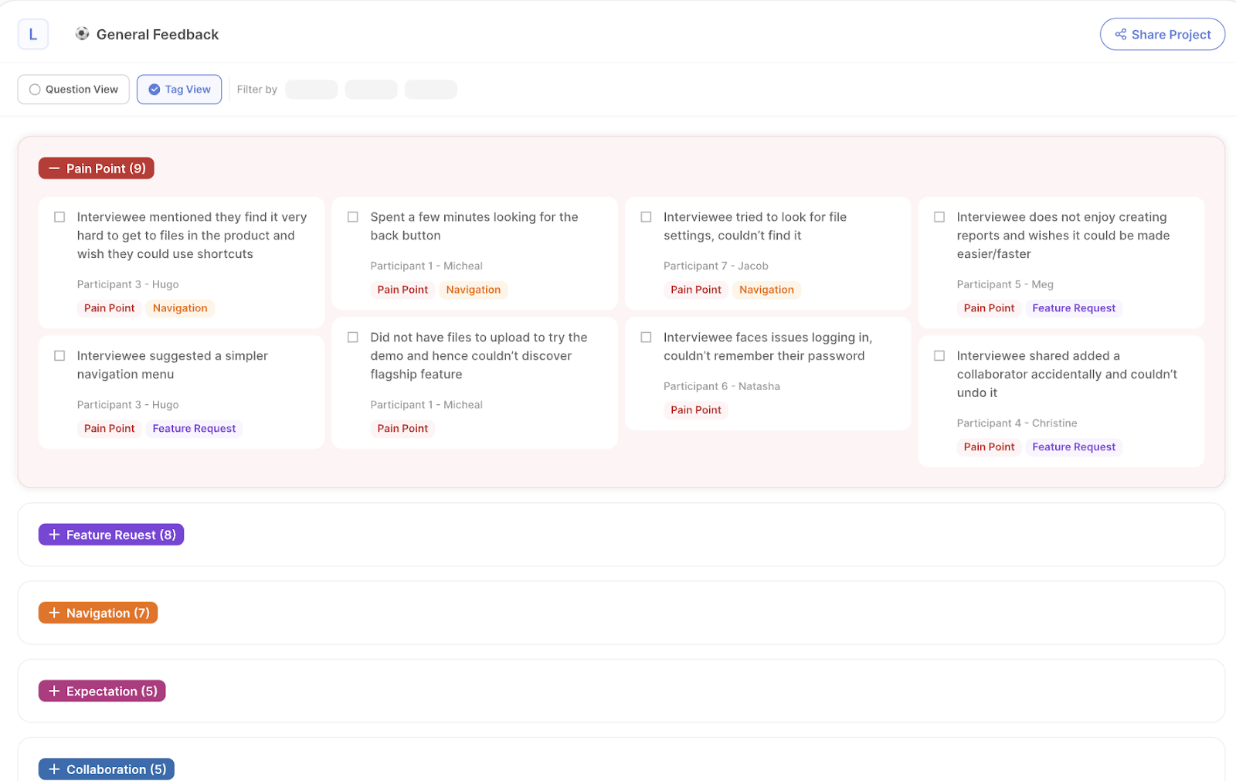Image resolution: width=1236 pixels, height=781 pixels.
Task: Click the 'Filter by' label
Action: [x=256, y=90]
